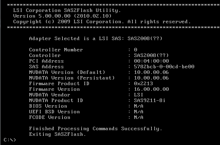The width and height of the screenshot is (220, 145).
Task: Click the Controller value SAS2008(??)
Action: [x=151, y=55]
